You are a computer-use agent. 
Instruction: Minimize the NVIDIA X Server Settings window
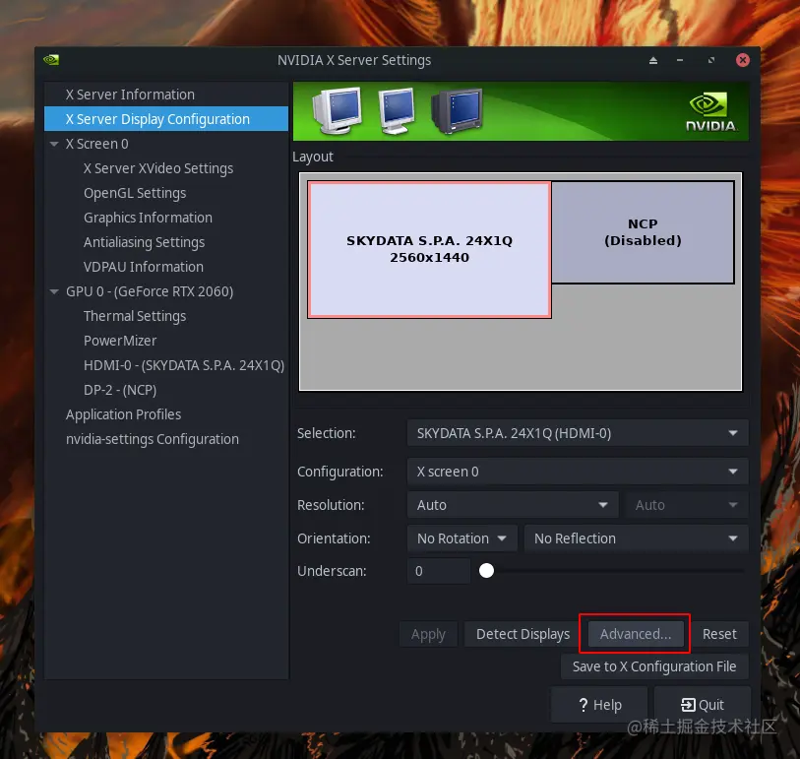(680, 60)
